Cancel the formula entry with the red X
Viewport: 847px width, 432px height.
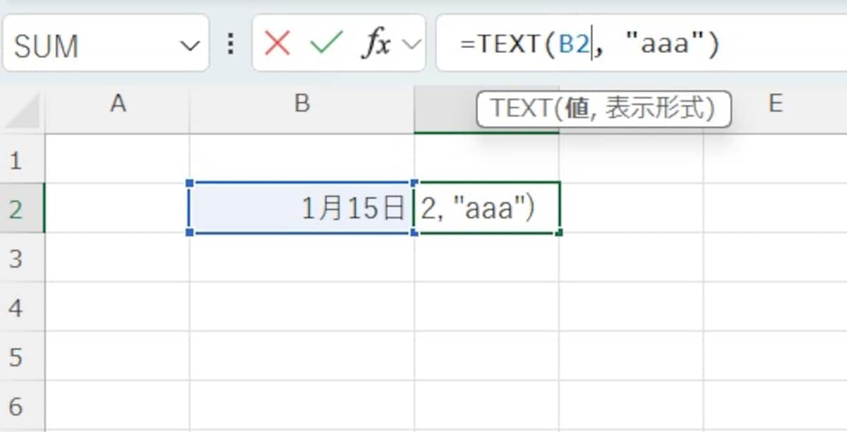click(x=276, y=44)
